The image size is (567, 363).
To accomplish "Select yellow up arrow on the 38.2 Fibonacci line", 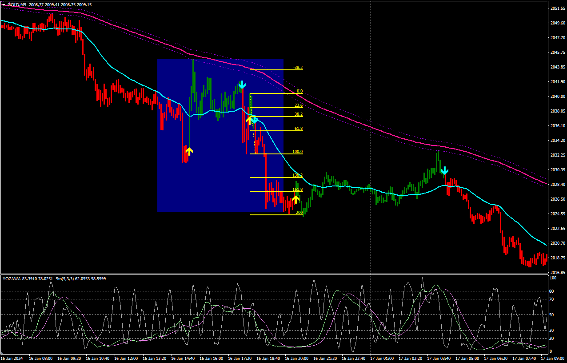I will (x=249, y=120).
